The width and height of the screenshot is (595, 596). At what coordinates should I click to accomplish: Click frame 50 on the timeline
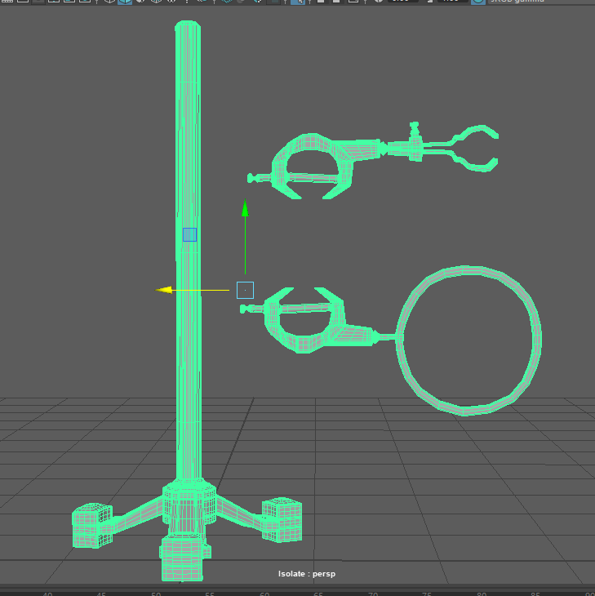(156, 594)
